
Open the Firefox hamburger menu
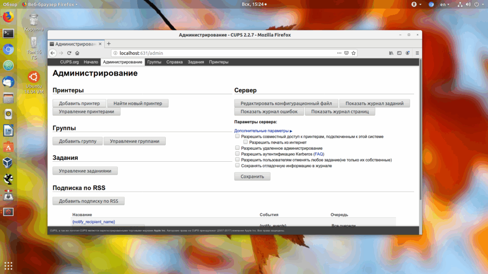coord(417,53)
